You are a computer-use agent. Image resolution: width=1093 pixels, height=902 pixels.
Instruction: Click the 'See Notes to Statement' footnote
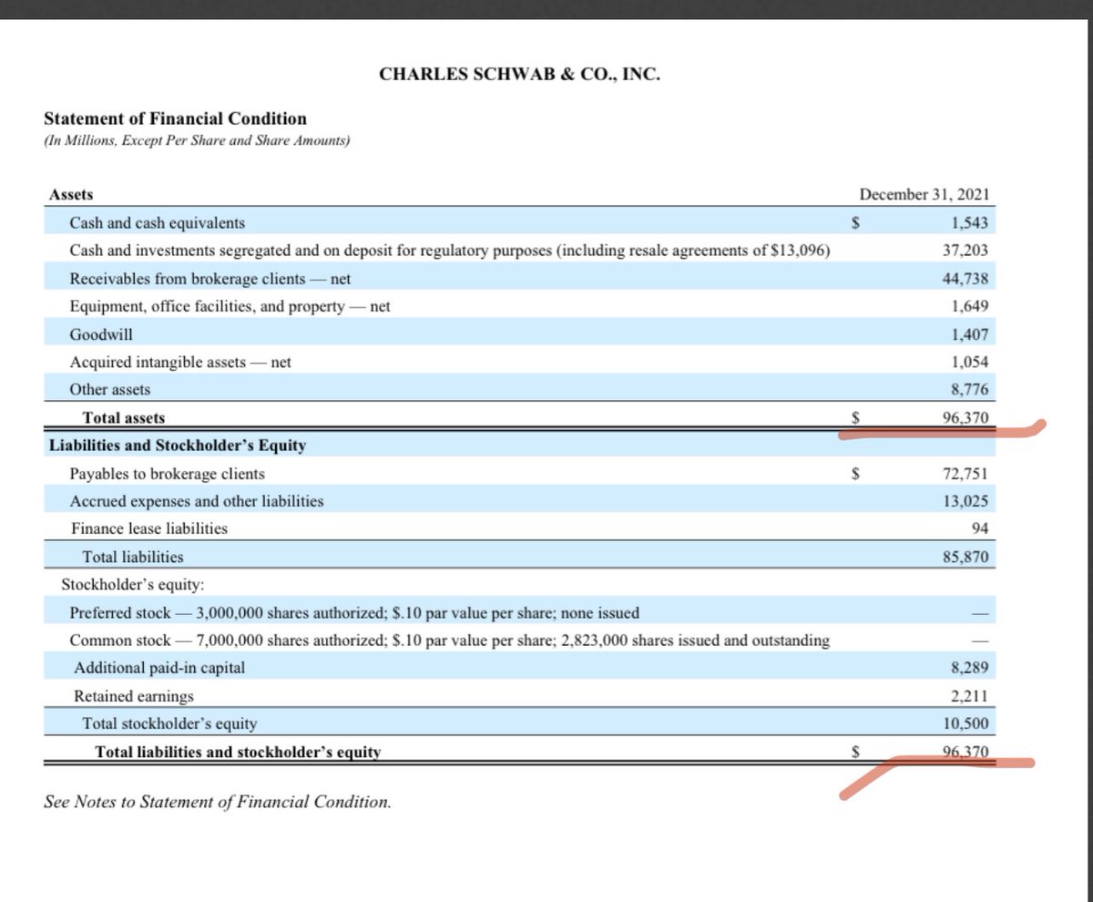pyautogui.click(x=217, y=802)
